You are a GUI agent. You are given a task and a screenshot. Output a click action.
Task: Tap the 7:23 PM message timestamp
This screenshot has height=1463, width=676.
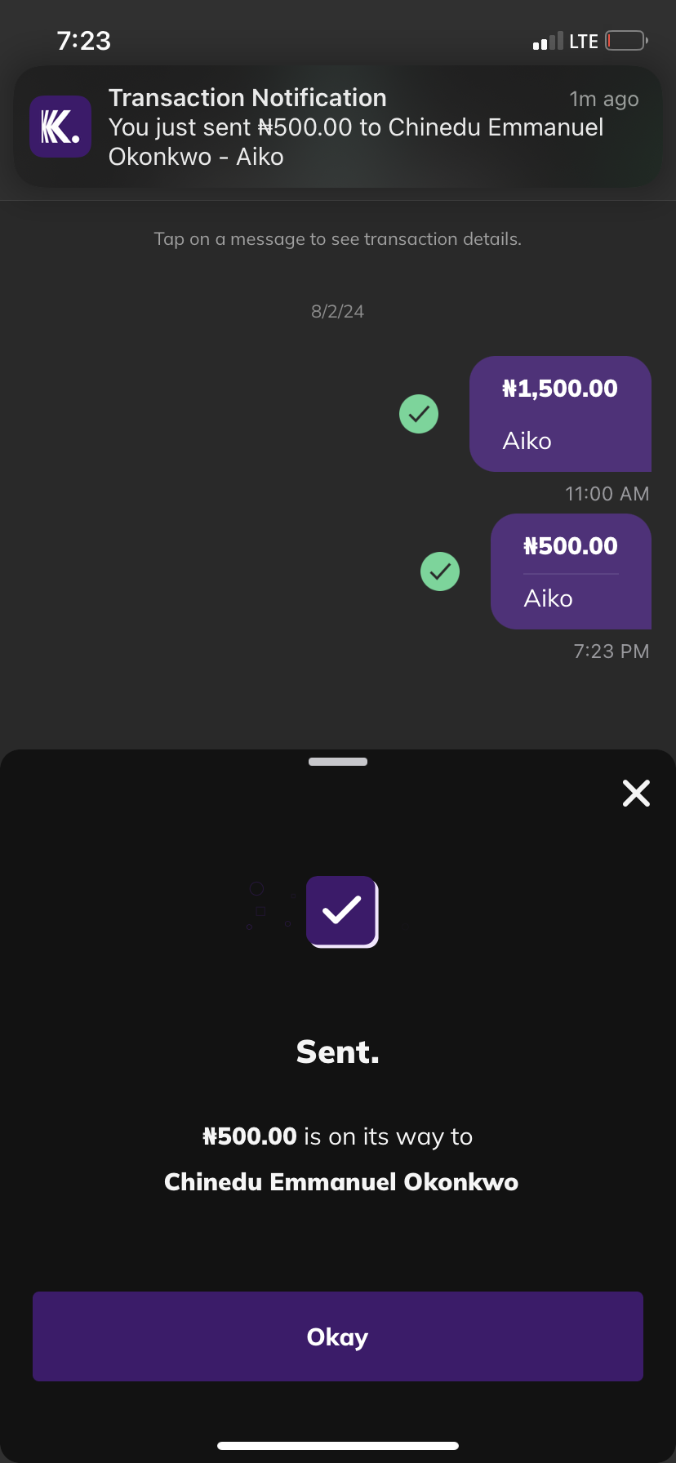[611, 651]
